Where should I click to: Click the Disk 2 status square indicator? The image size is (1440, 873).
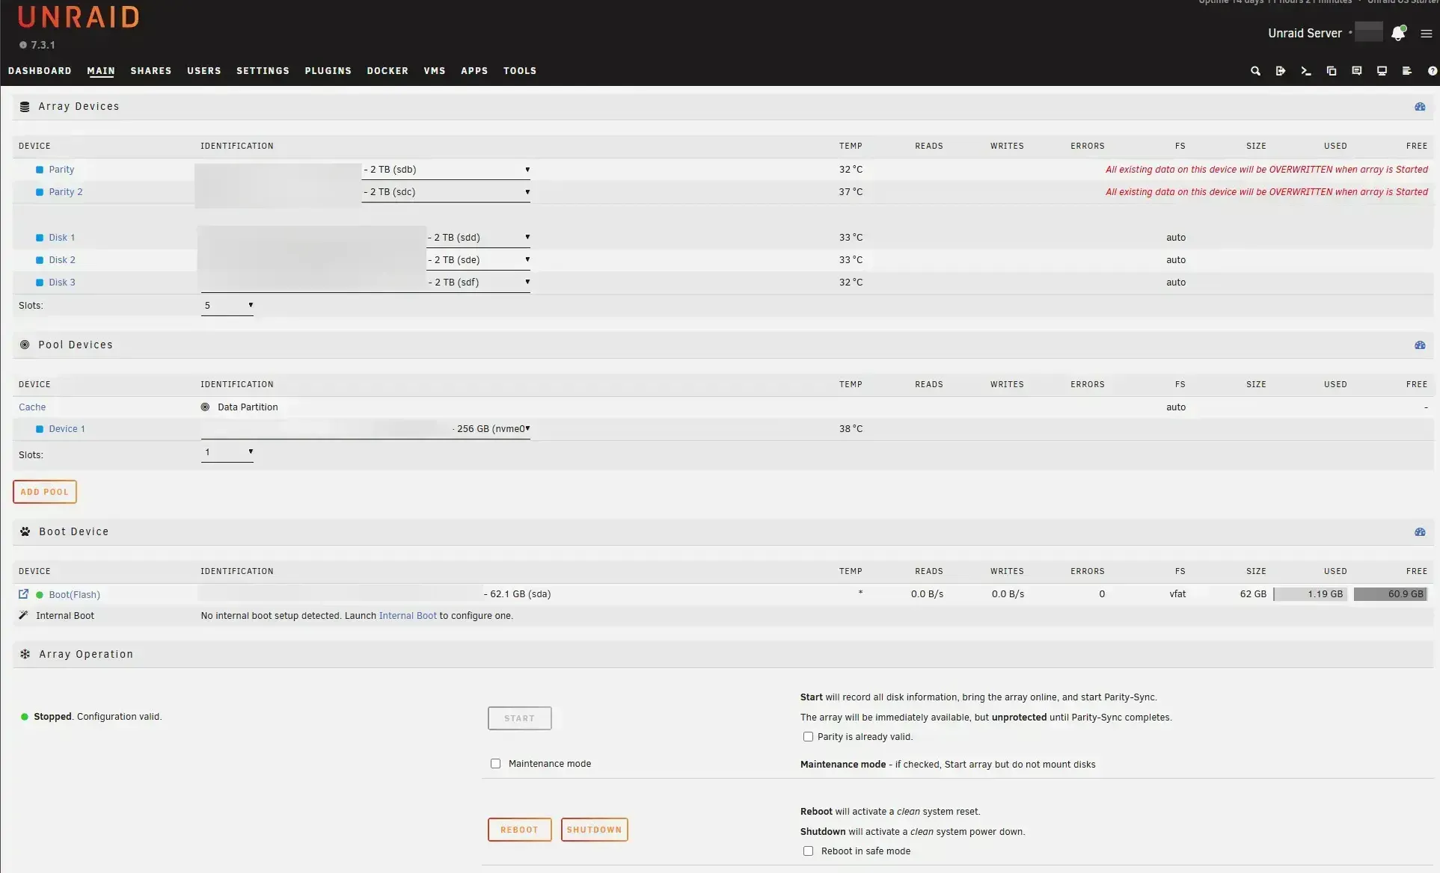point(40,260)
